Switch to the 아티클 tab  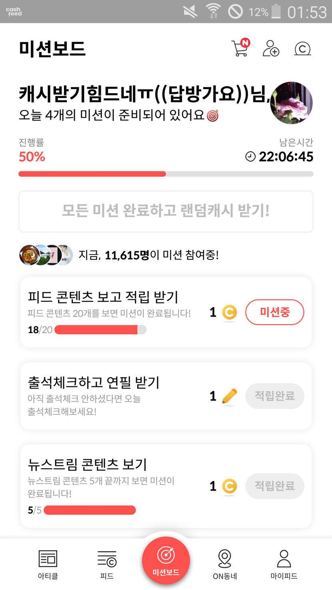coord(48,564)
